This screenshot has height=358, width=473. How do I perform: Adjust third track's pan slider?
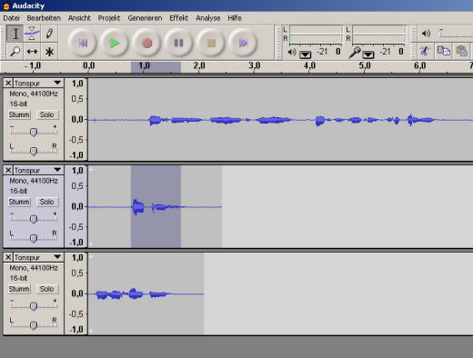pyautogui.click(x=34, y=324)
